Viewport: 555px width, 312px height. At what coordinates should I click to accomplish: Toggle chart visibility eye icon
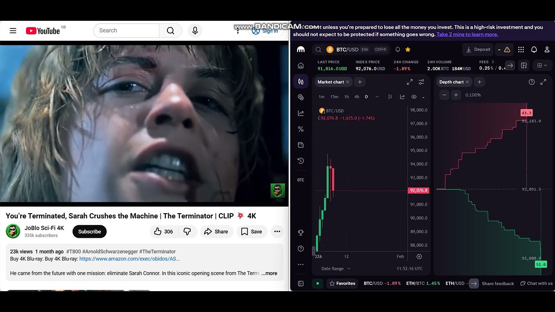pos(414,97)
